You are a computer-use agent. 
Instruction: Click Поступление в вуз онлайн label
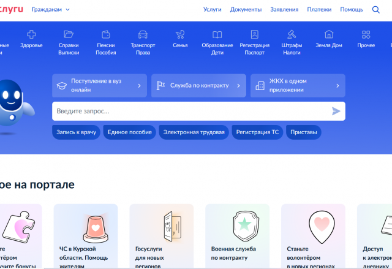[x=96, y=86]
